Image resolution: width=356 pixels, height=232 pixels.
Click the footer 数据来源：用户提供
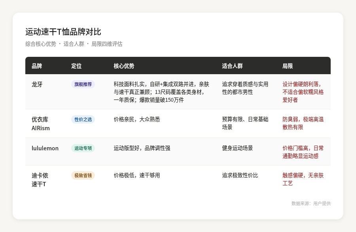(x=311, y=204)
